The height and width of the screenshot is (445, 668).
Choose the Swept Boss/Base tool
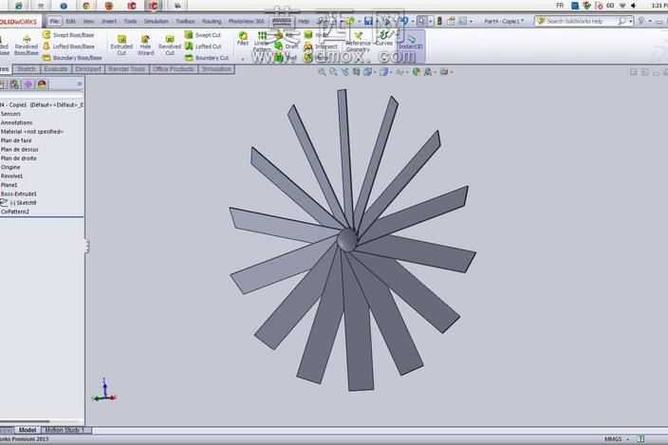[x=68, y=35]
